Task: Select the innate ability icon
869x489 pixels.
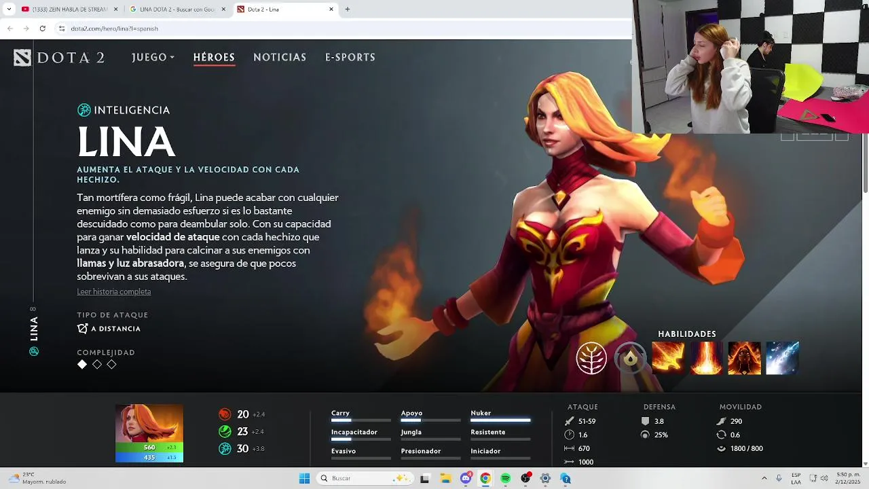Action: [x=630, y=359]
